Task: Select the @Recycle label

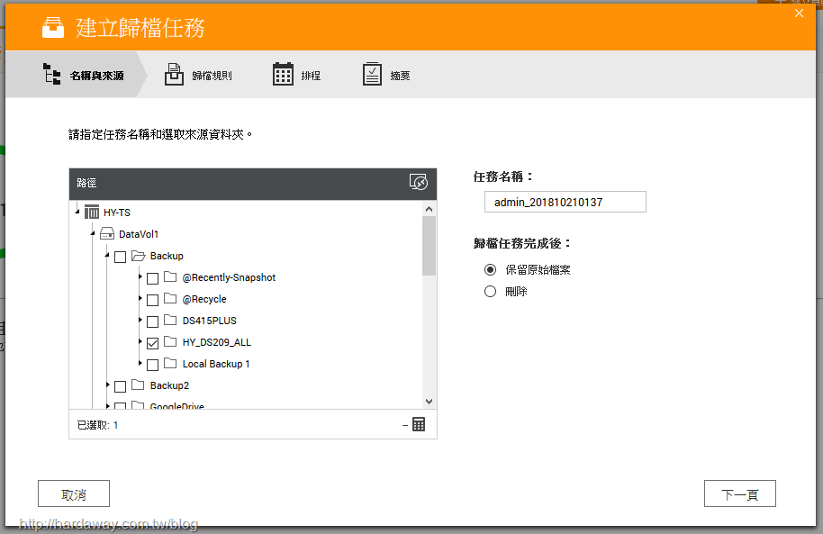Action: [204, 299]
